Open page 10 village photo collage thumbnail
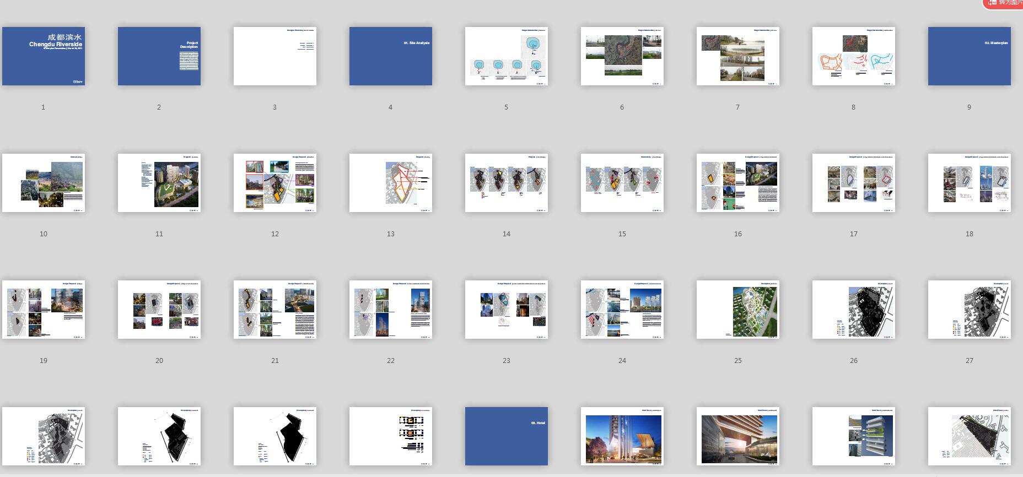 [x=44, y=183]
